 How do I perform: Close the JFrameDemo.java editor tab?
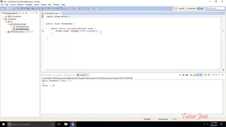click(60, 13)
